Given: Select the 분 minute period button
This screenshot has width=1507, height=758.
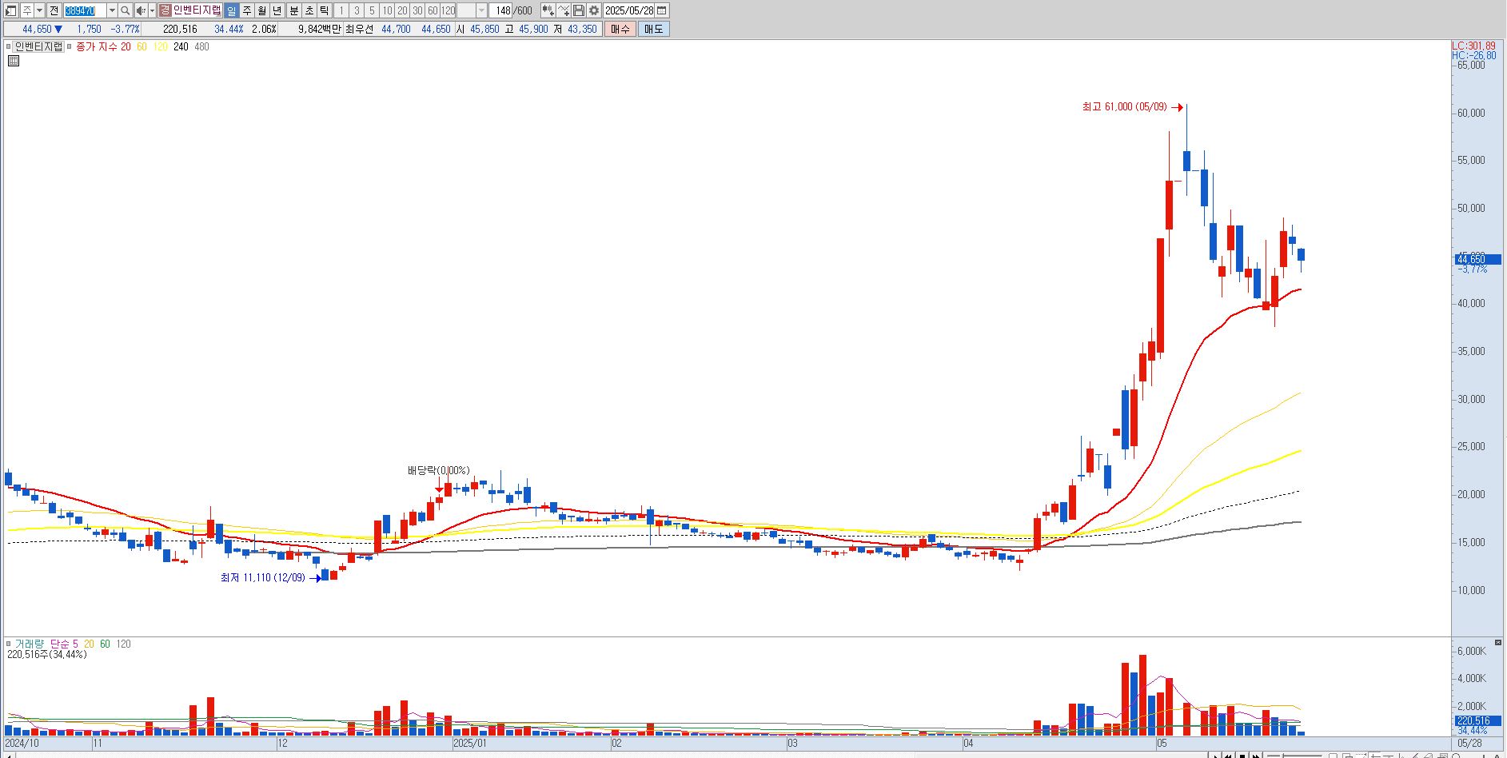Looking at the screenshot, I should point(293,10).
